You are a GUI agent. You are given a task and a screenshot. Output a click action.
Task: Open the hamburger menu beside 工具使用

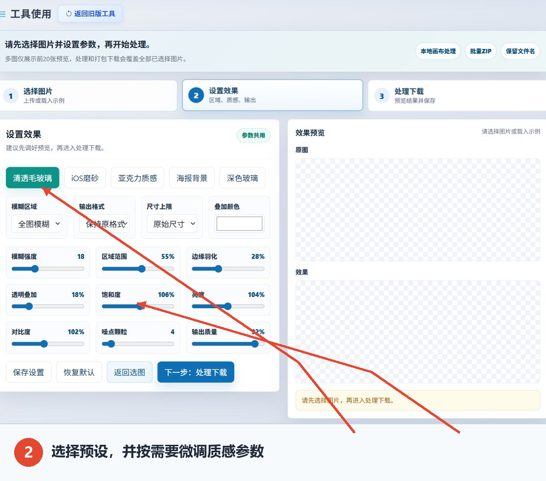click(x=2, y=14)
